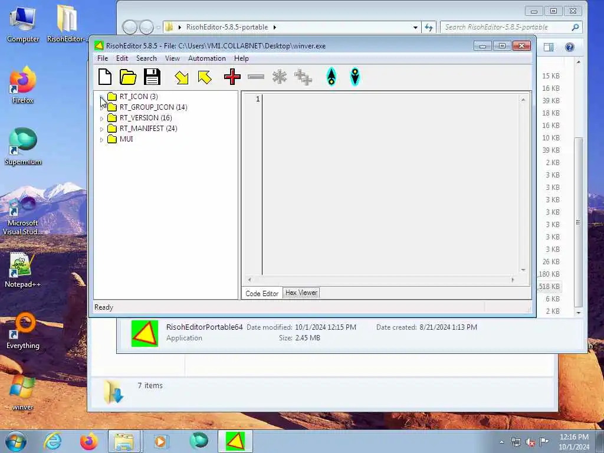Switch to the Hex Viewer tab
This screenshot has height=453, width=604.
(301, 293)
